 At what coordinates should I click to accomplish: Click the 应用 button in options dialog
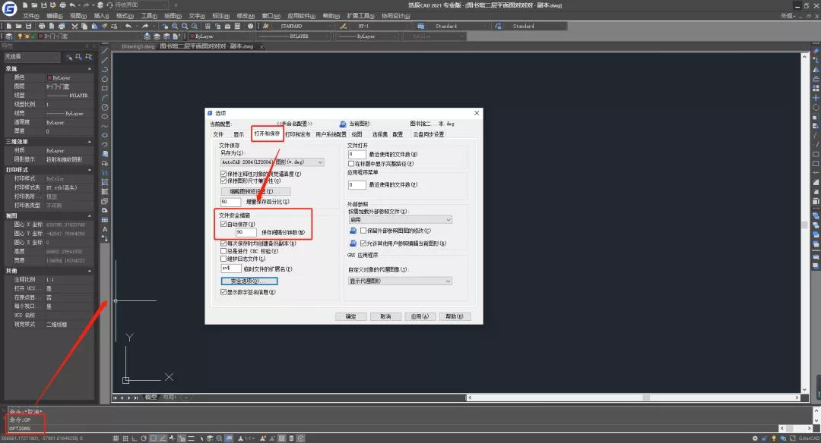coord(420,316)
